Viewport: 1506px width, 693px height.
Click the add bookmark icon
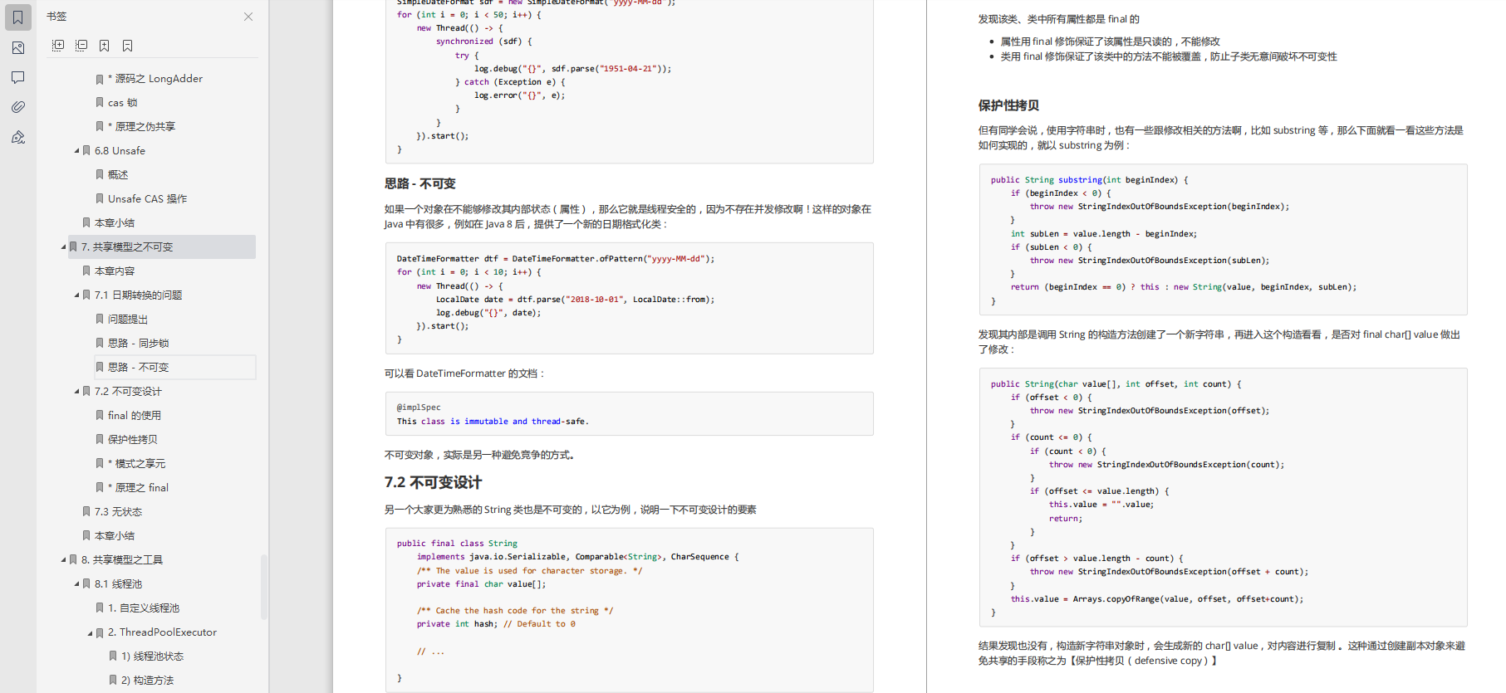tap(104, 46)
